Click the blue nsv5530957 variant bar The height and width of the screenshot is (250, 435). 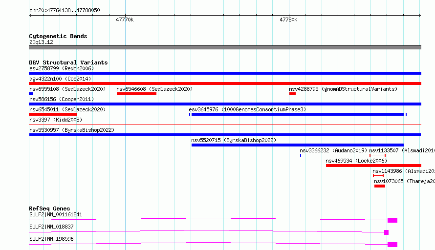click(x=225, y=135)
